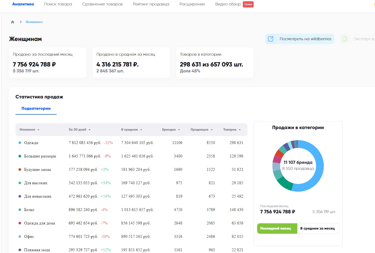Sort table by За 30 дней arrow
The width and height of the screenshot is (375, 253).
(90, 130)
